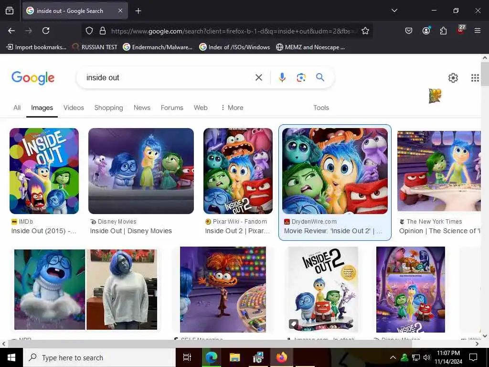Click the URL address bar

coord(233,31)
